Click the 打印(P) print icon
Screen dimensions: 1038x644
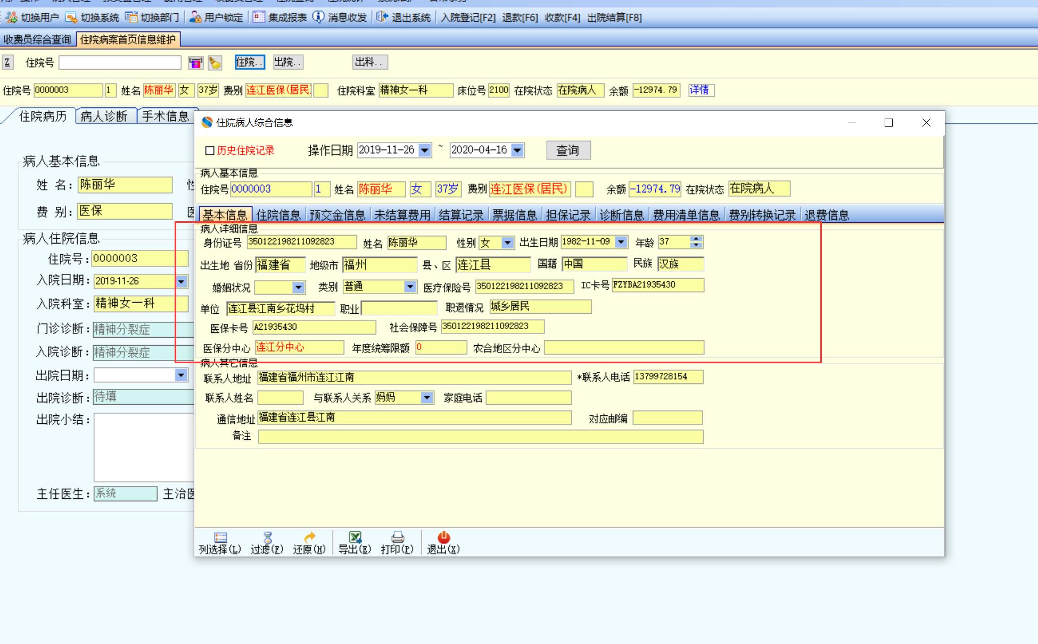tap(397, 538)
